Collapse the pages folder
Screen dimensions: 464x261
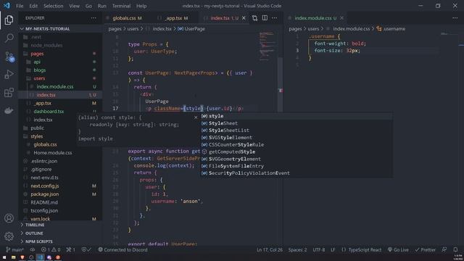click(37, 54)
